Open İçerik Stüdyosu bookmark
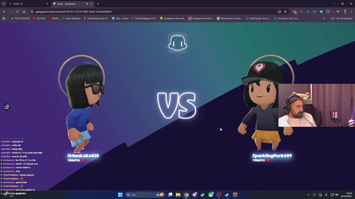The image size is (355, 199). 71,19
